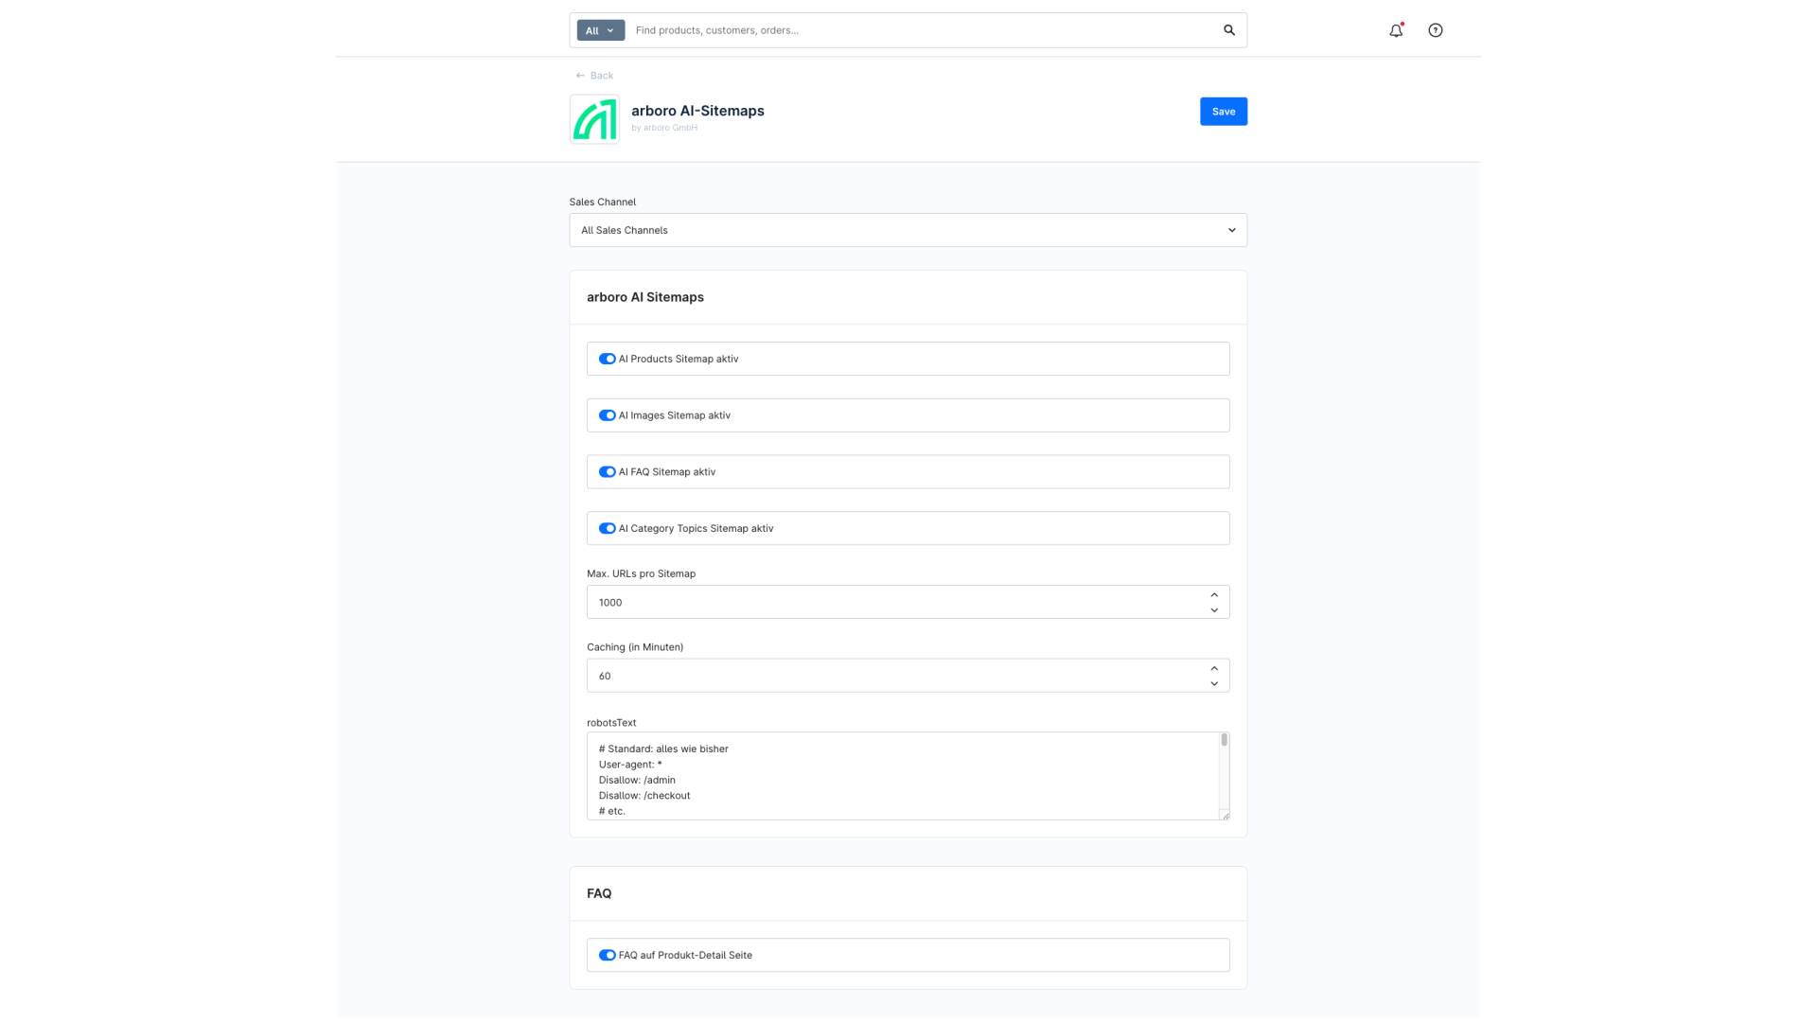Toggle FAQ auf Produkt-Detail Seite
The width and height of the screenshot is (1817, 1022).
tap(607, 956)
